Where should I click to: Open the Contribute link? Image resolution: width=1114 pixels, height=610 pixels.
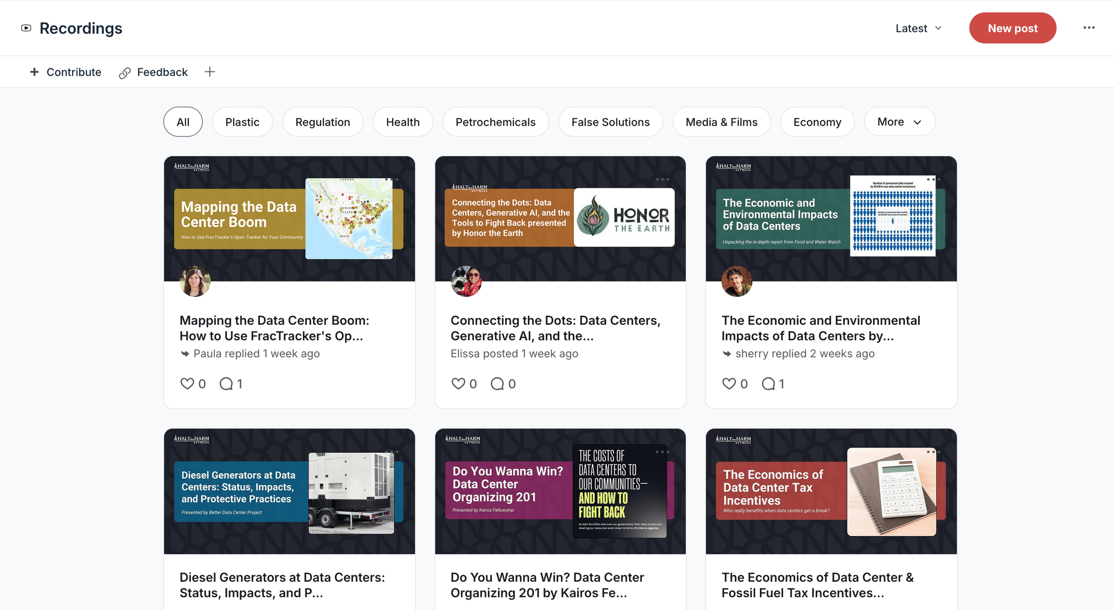(65, 72)
